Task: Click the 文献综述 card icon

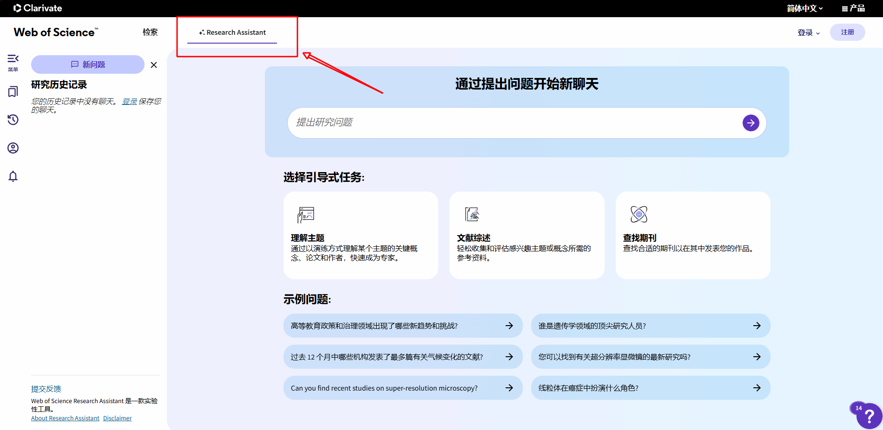Action: point(472,214)
